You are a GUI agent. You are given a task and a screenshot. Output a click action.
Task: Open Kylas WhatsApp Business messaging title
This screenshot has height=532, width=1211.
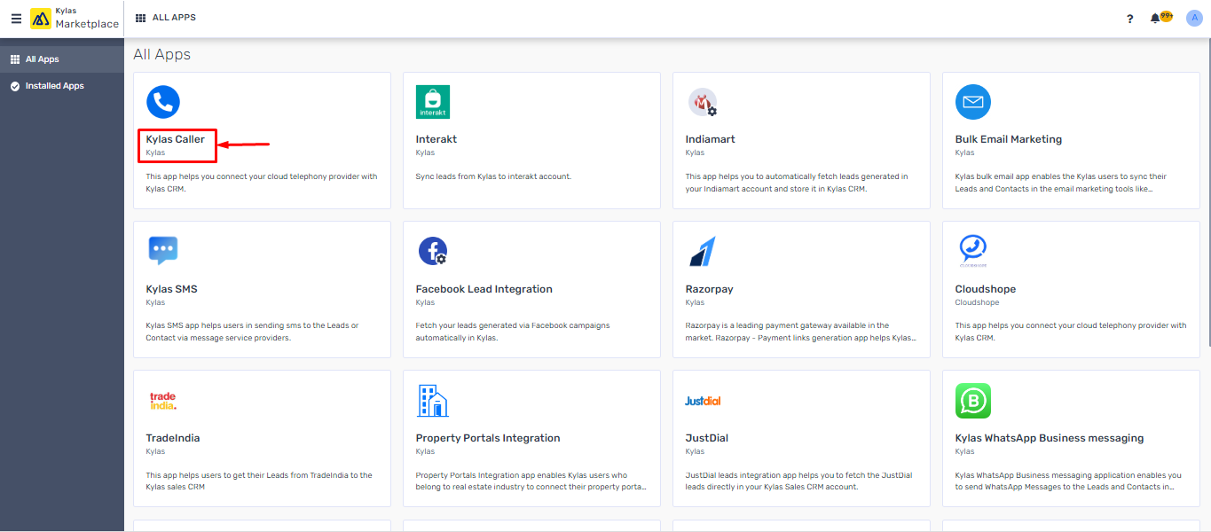click(1050, 438)
